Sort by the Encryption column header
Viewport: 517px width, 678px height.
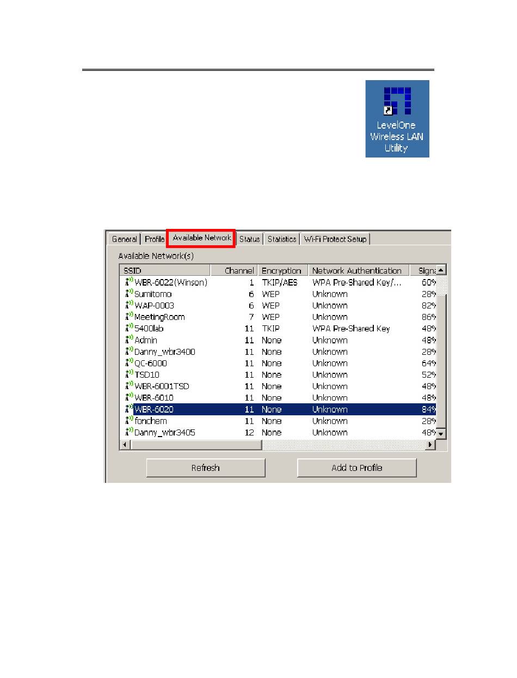click(283, 270)
